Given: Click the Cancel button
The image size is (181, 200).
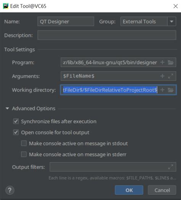Looking at the screenshot, I should [162, 190].
